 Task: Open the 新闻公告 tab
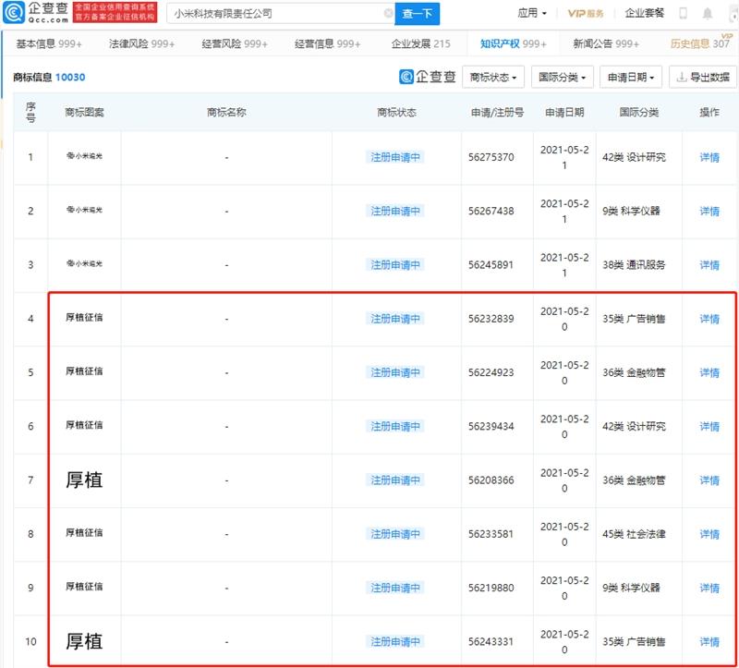tap(605, 43)
